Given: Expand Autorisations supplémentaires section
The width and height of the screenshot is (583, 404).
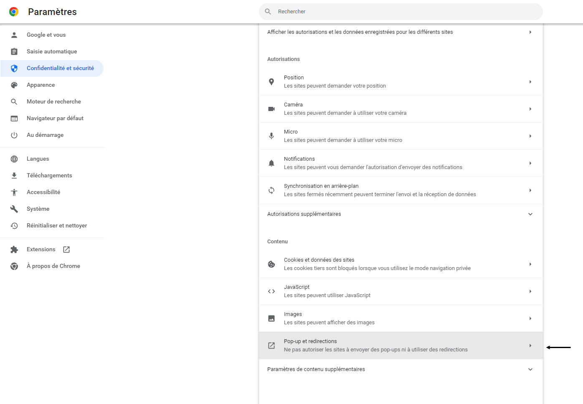Looking at the screenshot, I should coord(530,214).
